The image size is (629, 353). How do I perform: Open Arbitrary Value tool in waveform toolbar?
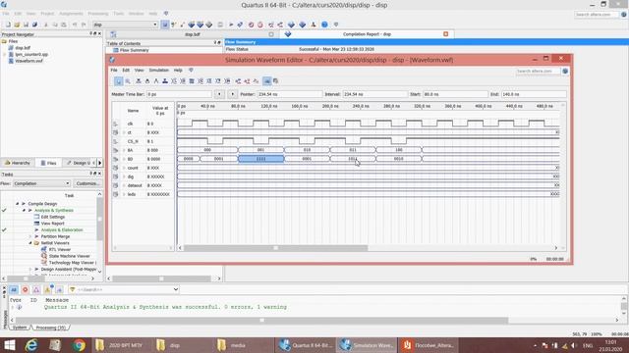[218, 81]
